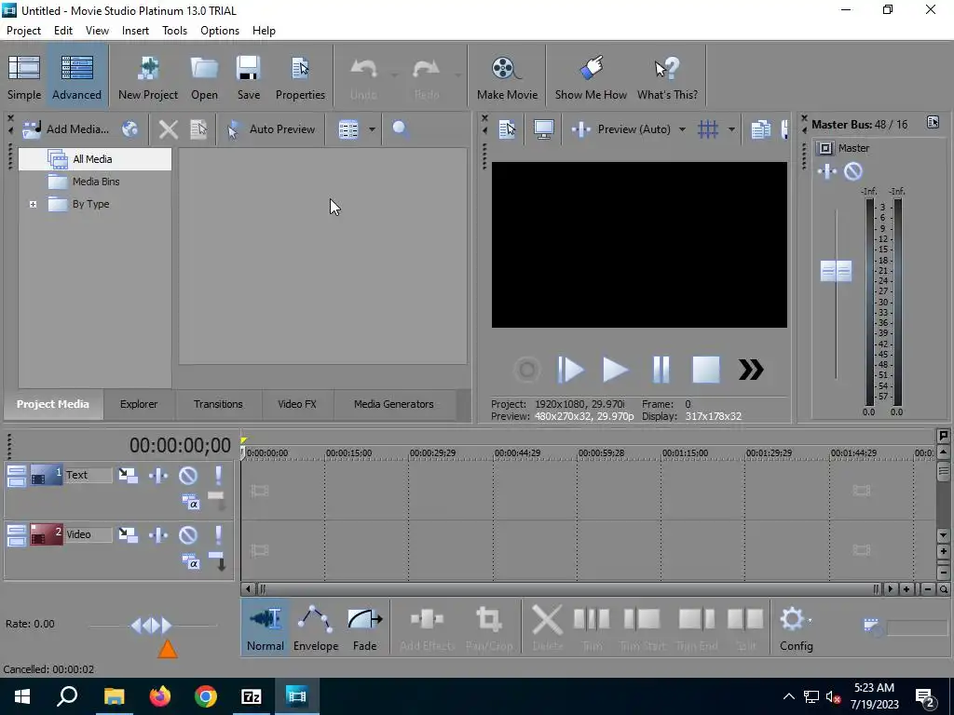Viewport: 954px width, 715px height.
Task: Switch to the Explorer tab
Action: point(139,404)
